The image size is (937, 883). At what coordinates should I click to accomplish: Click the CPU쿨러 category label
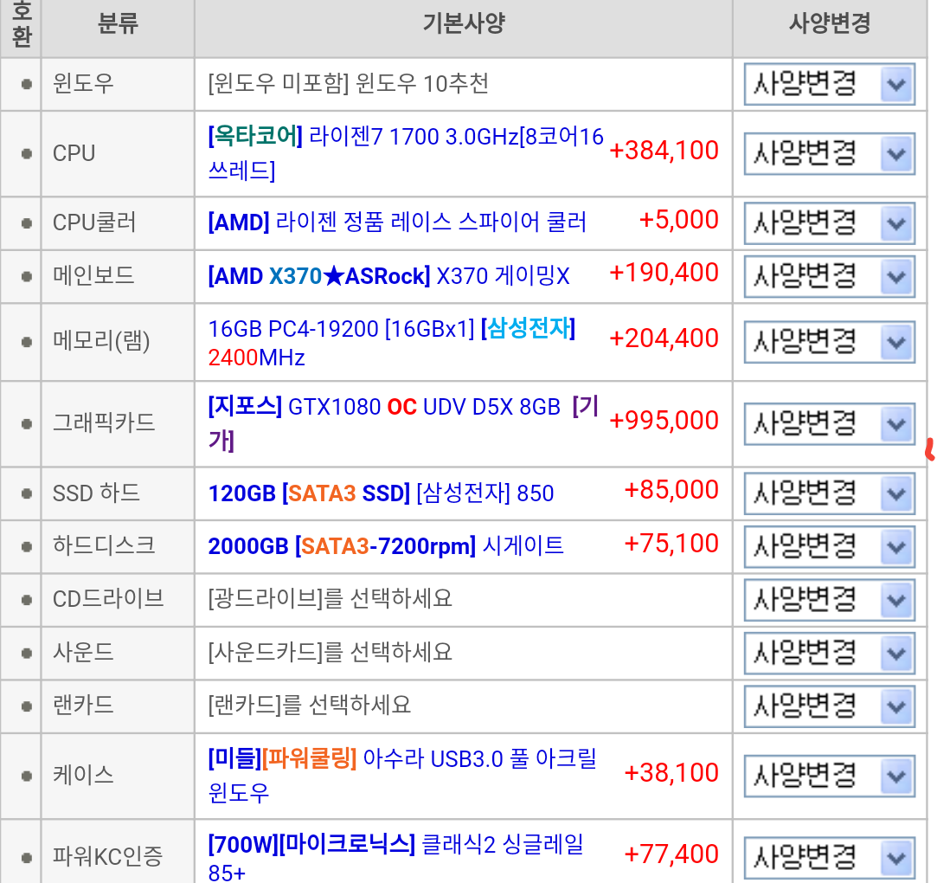pyautogui.click(x=94, y=222)
